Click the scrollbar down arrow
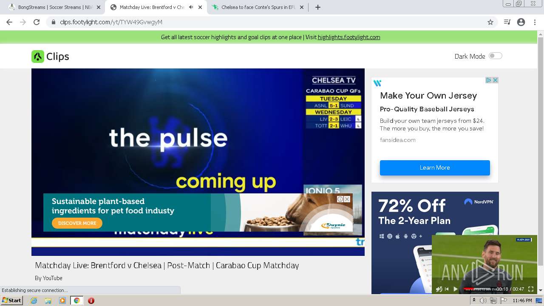The height and width of the screenshot is (306, 544). 541,290
